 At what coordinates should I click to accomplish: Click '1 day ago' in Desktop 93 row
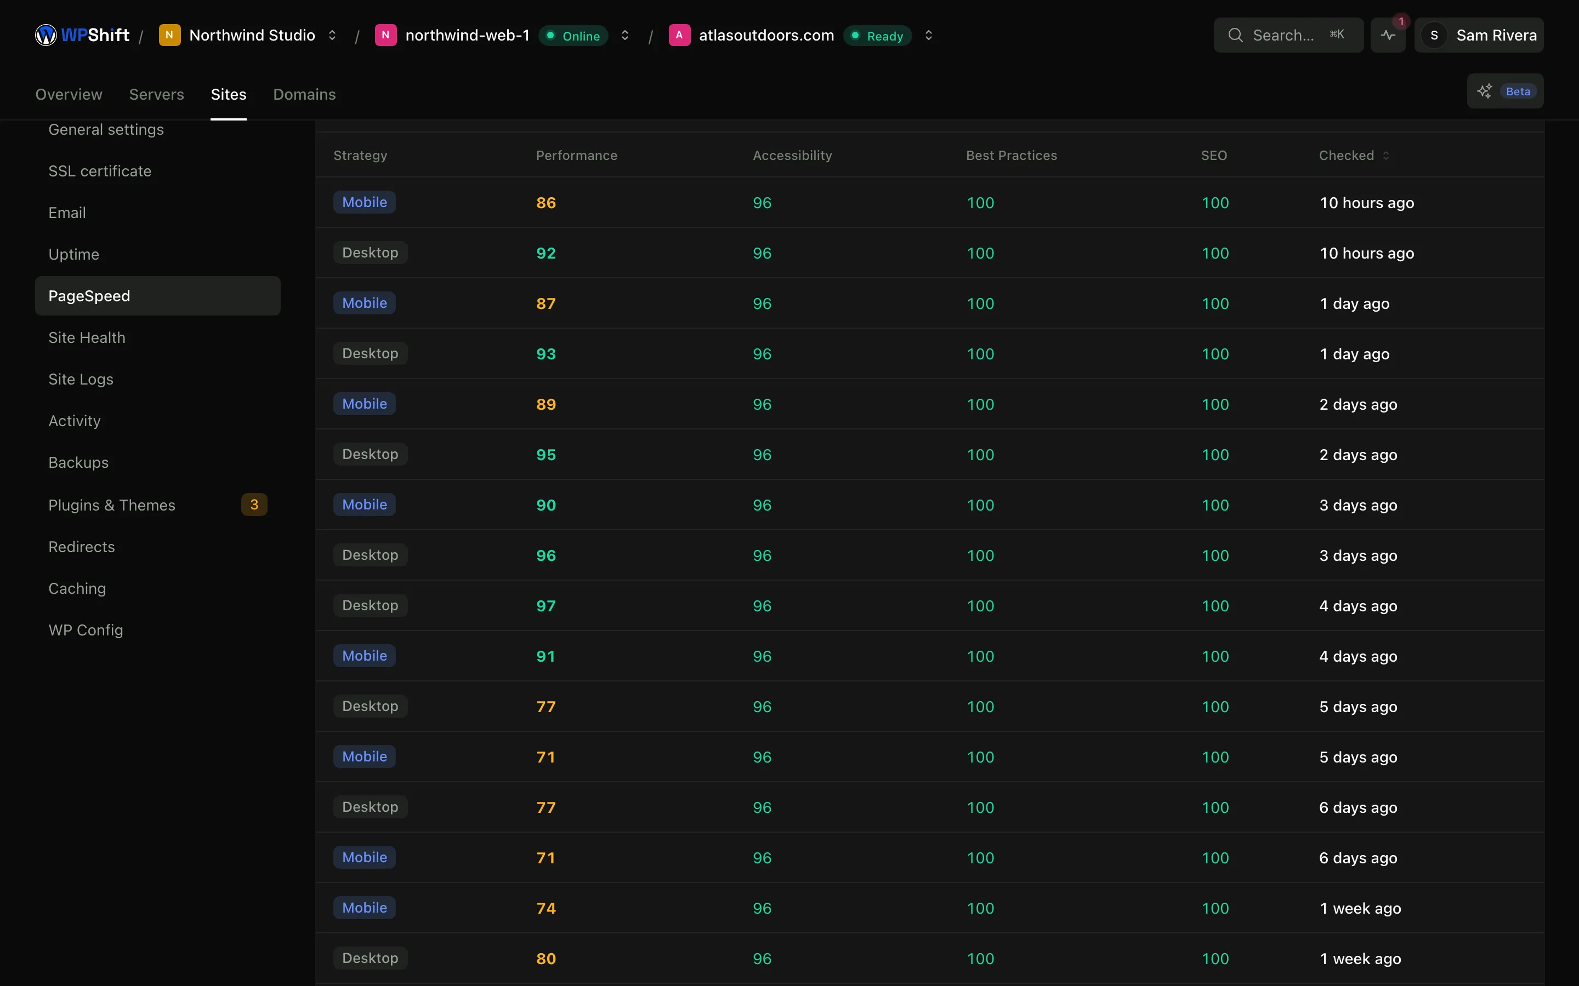1354,354
